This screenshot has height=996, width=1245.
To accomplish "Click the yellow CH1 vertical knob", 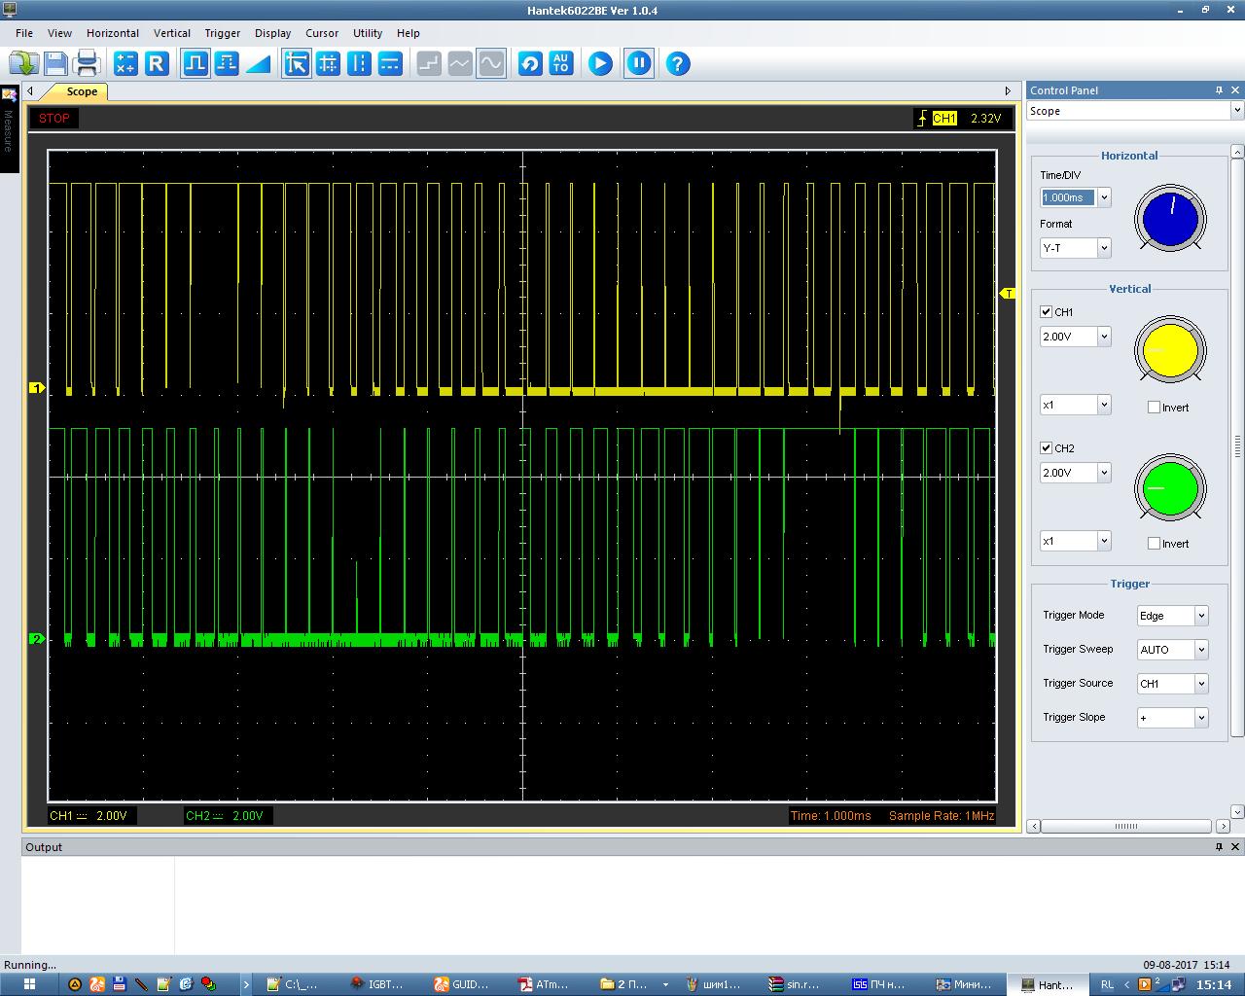I will click(x=1170, y=350).
